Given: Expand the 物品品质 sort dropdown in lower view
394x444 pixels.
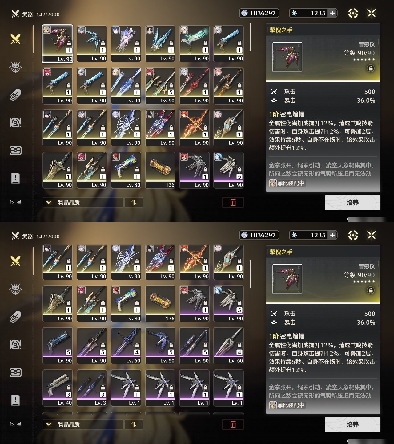Looking at the screenshot, I should pyautogui.click(x=83, y=425).
